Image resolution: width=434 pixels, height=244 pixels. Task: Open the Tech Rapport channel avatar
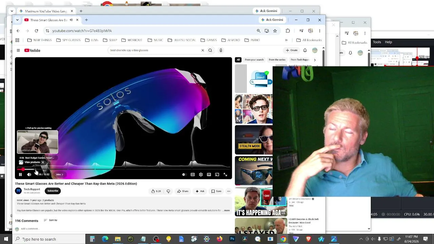click(x=18, y=191)
